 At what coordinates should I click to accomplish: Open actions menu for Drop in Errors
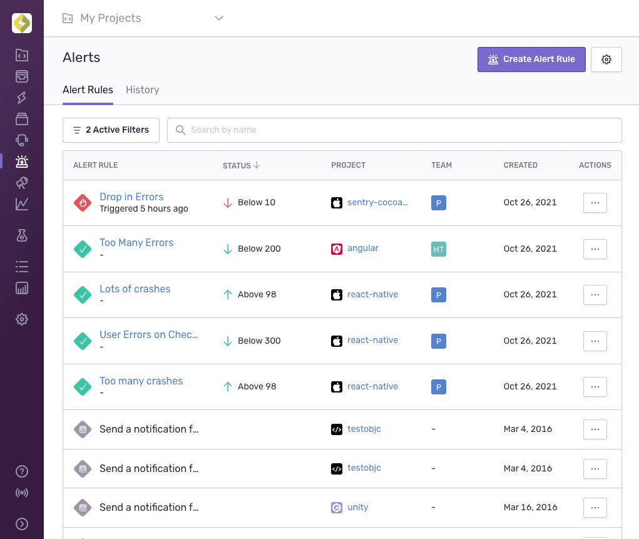pos(595,203)
